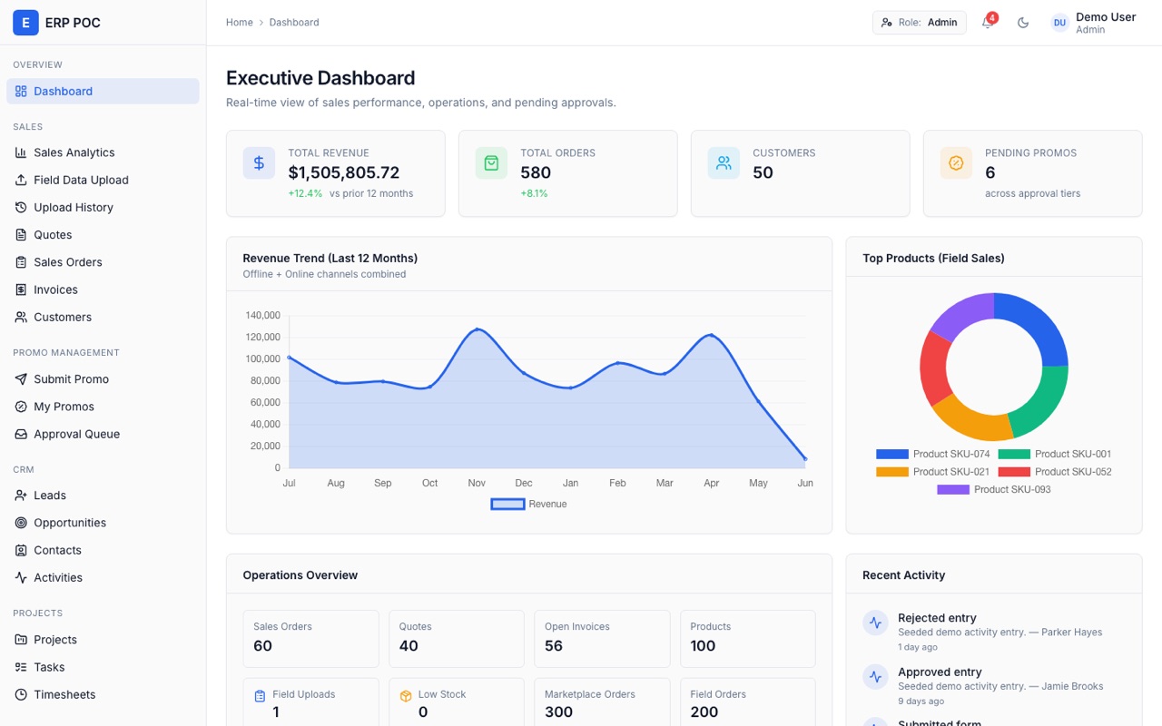
Task: Click the Dashboard breadcrumb
Action: click(294, 23)
